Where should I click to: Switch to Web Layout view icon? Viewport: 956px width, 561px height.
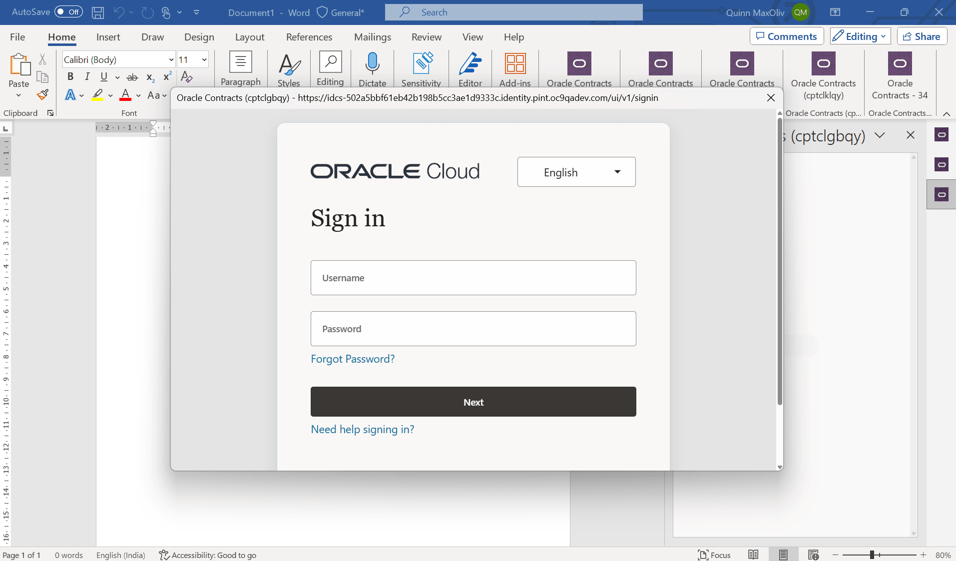coord(813,555)
